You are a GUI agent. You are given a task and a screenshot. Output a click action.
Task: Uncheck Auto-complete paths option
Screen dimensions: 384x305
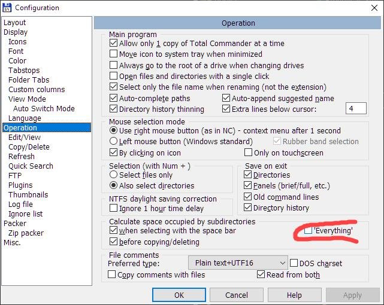(114, 98)
